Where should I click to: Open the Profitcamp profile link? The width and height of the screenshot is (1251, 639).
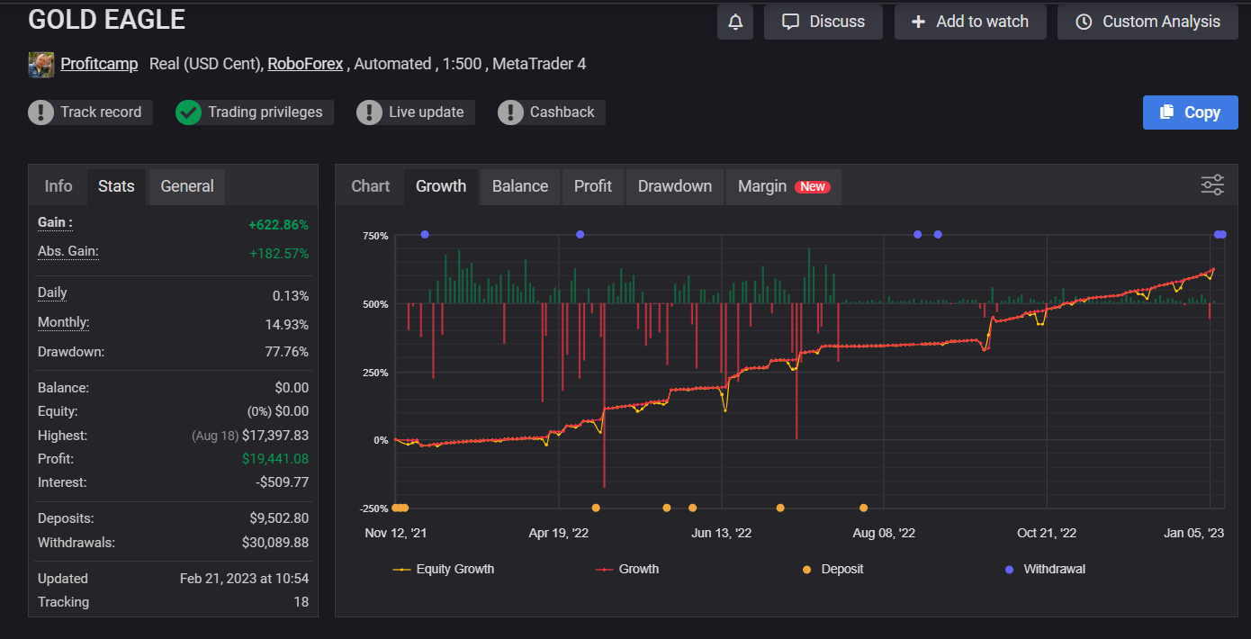[x=99, y=64]
